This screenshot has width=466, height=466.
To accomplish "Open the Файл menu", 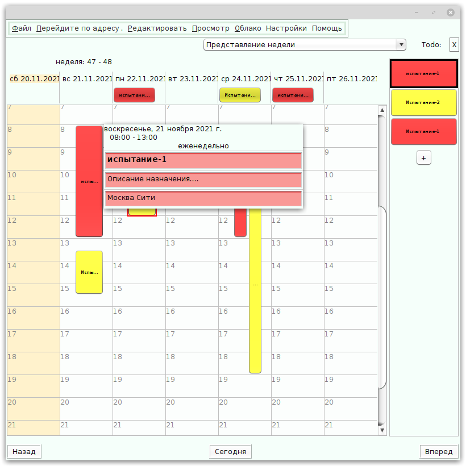I will point(21,27).
